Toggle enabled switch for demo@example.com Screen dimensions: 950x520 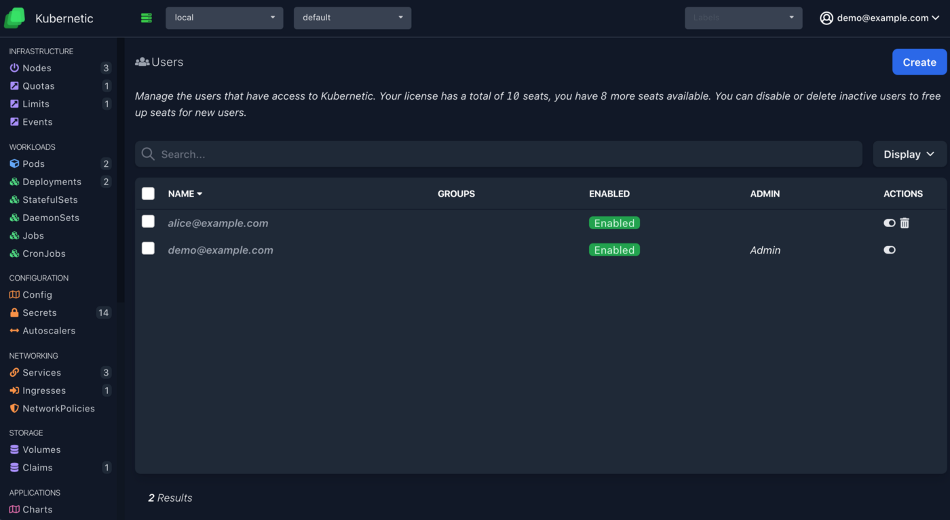[x=890, y=250]
